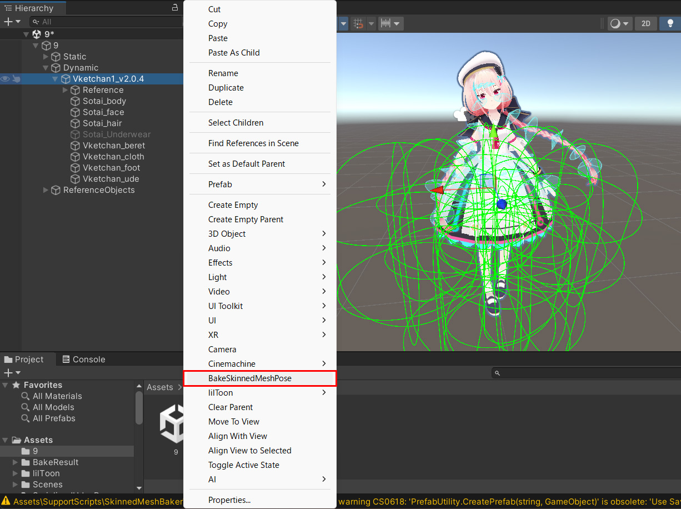Click the snap increment ruler icon
Viewport: 681px width, 509px height.
[x=386, y=23]
